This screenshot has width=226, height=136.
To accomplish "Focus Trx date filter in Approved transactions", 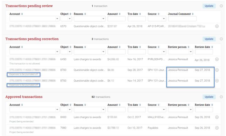I will tap(137, 110).
